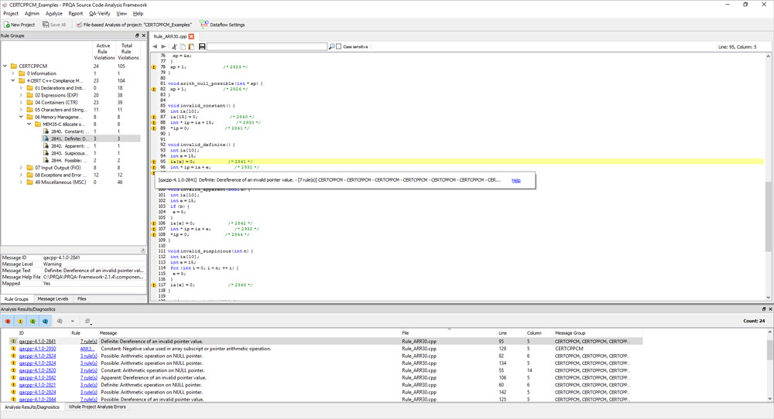
Task: Click the cut scissors icon in editor toolbar
Action: click(x=173, y=47)
